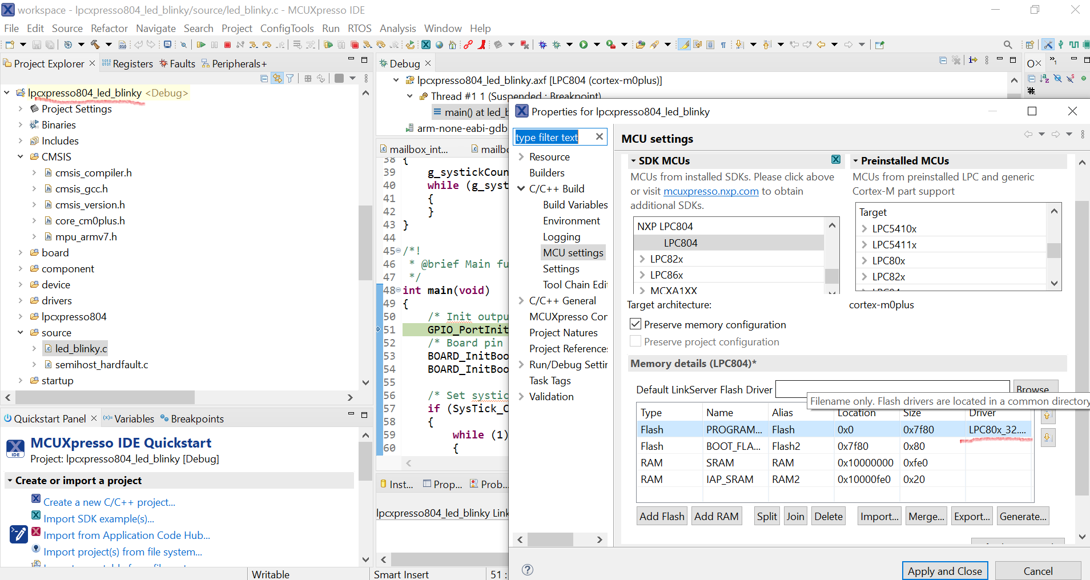1090x580 pixels.
Task: Click the Resume green play icon
Action: point(202,44)
